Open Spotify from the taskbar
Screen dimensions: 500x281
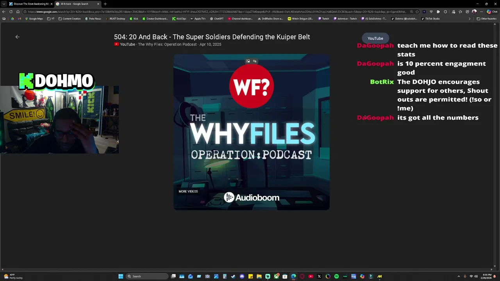click(x=336, y=276)
